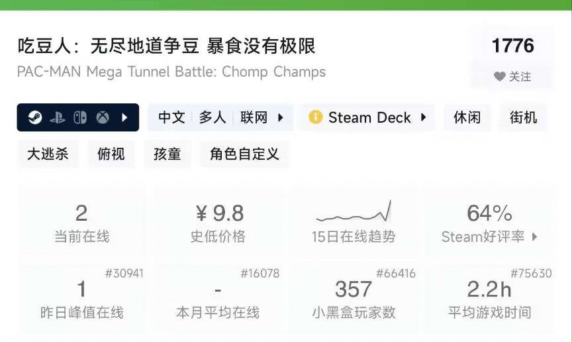The width and height of the screenshot is (572, 342).
Task: Expand the 中文 多人 联网 features arrow
Action: [x=281, y=118]
